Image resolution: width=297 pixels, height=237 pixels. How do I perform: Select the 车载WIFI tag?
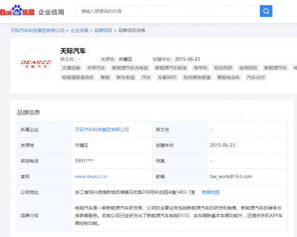(167, 77)
